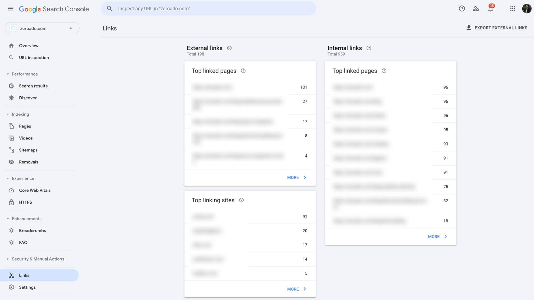Open Search Console help
The height and width of the screenshot is (300, 534).
[x=462, y=9]
